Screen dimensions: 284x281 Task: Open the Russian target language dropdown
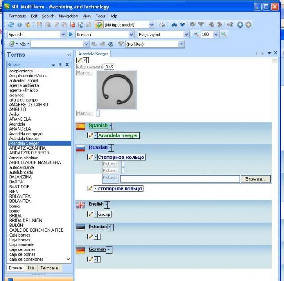131,35
